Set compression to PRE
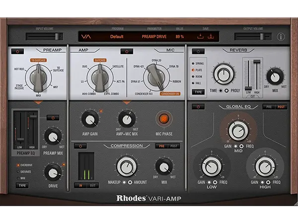The image size is (298, 224). [161, 146]
